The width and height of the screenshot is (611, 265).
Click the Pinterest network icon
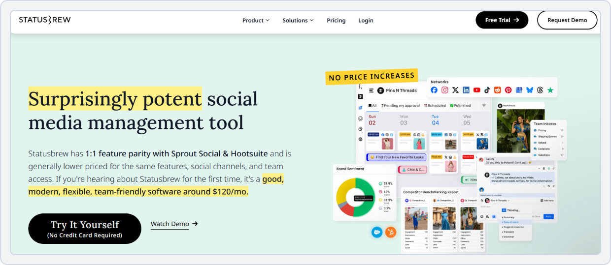pos(508,90)
